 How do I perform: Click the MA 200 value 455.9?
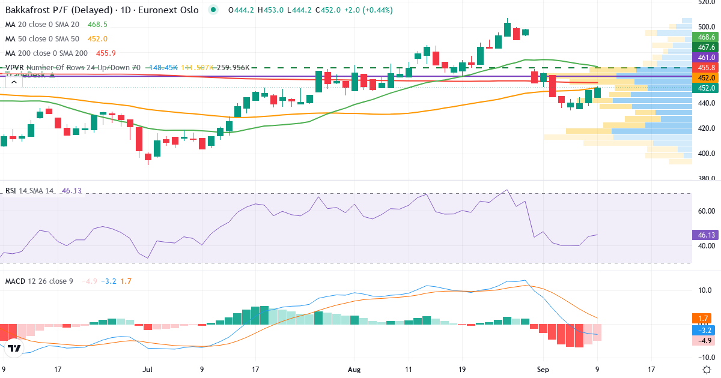point(106,53)
